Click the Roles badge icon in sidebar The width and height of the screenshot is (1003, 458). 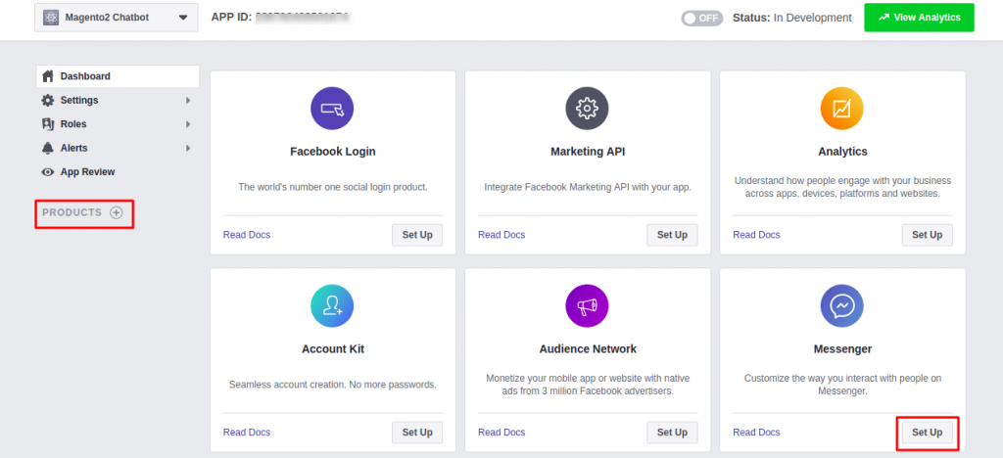pos(47,124)
